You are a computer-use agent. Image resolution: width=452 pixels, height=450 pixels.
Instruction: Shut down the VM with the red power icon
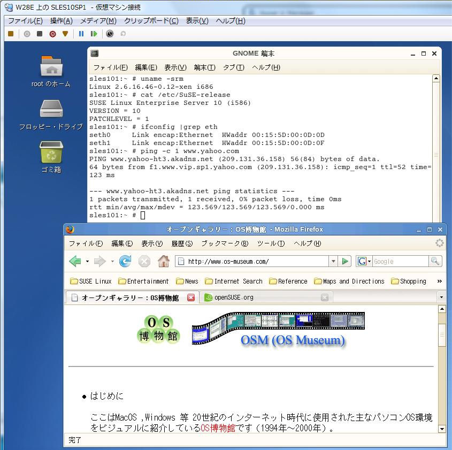pyautogui.click(x=52, y=34)
